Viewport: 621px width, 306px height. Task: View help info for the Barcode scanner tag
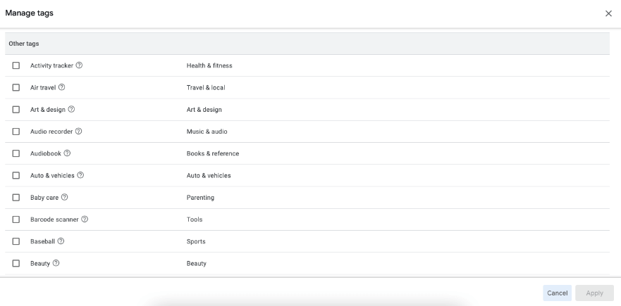pyautogui.click(x=85, y=219)
